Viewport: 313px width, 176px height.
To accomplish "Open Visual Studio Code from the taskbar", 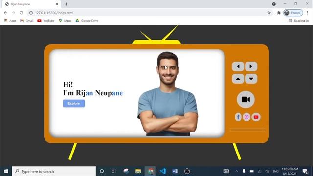I will click(163, 171).
